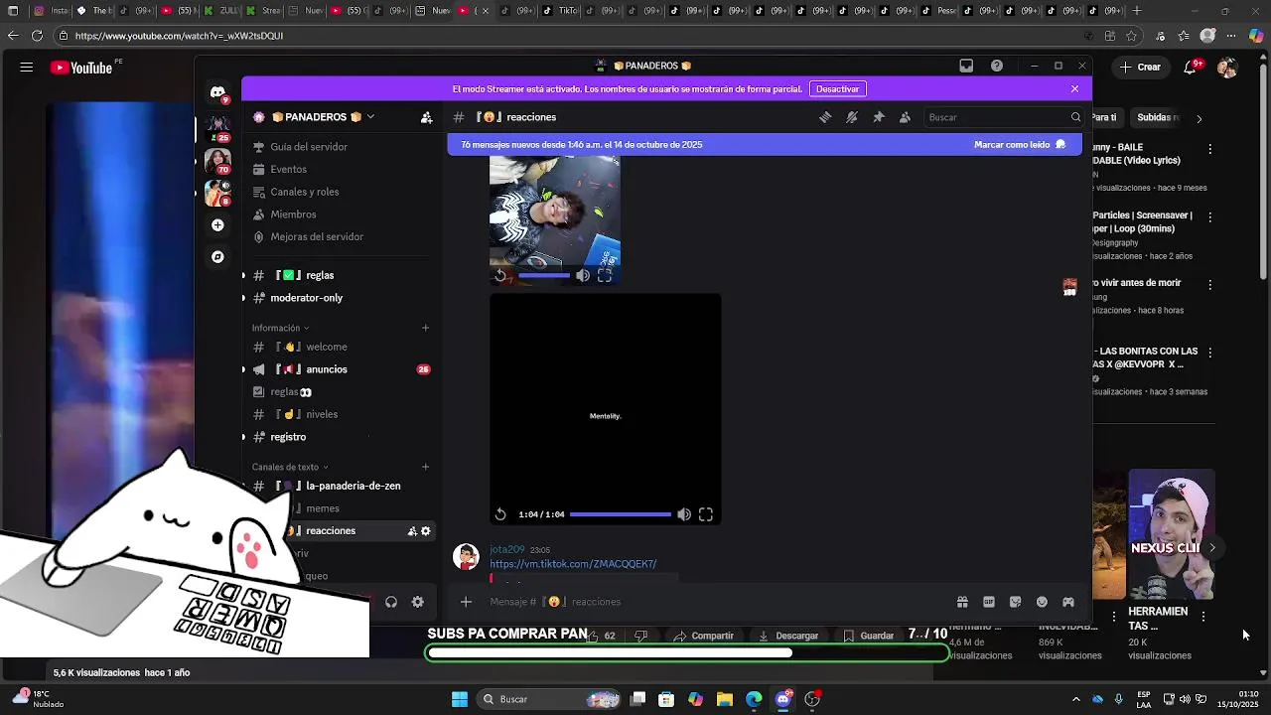The width and height of the screenshot is (1271, 715).
Task: Click Desactivar streamer mode button
Action: click(x=837, y=88)
